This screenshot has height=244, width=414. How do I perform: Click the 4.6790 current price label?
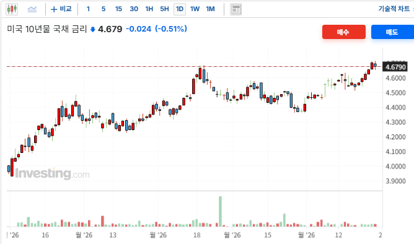coord(395,67)
